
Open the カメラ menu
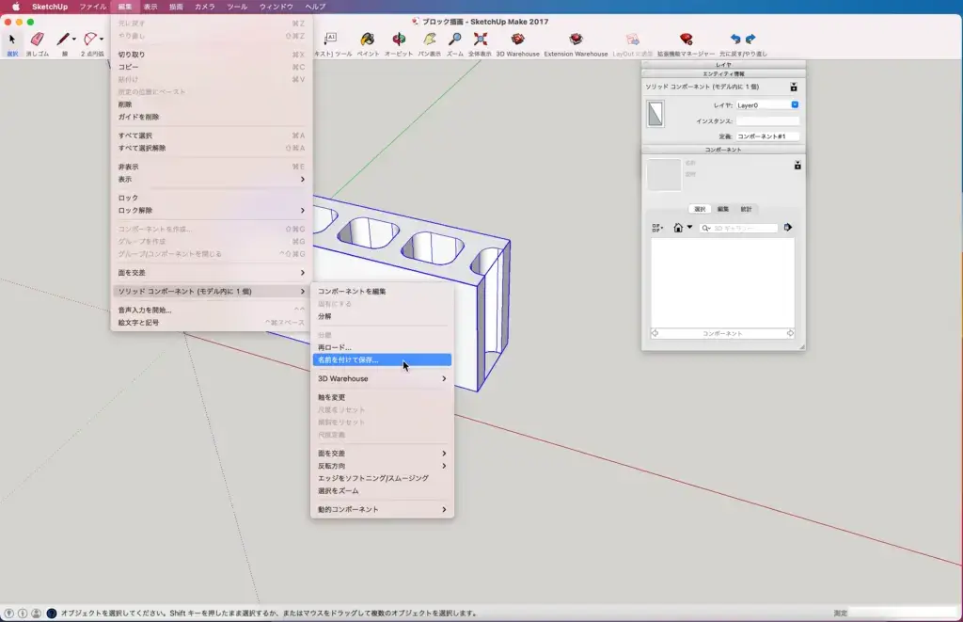pyautogui.click(x=204, y=7)
